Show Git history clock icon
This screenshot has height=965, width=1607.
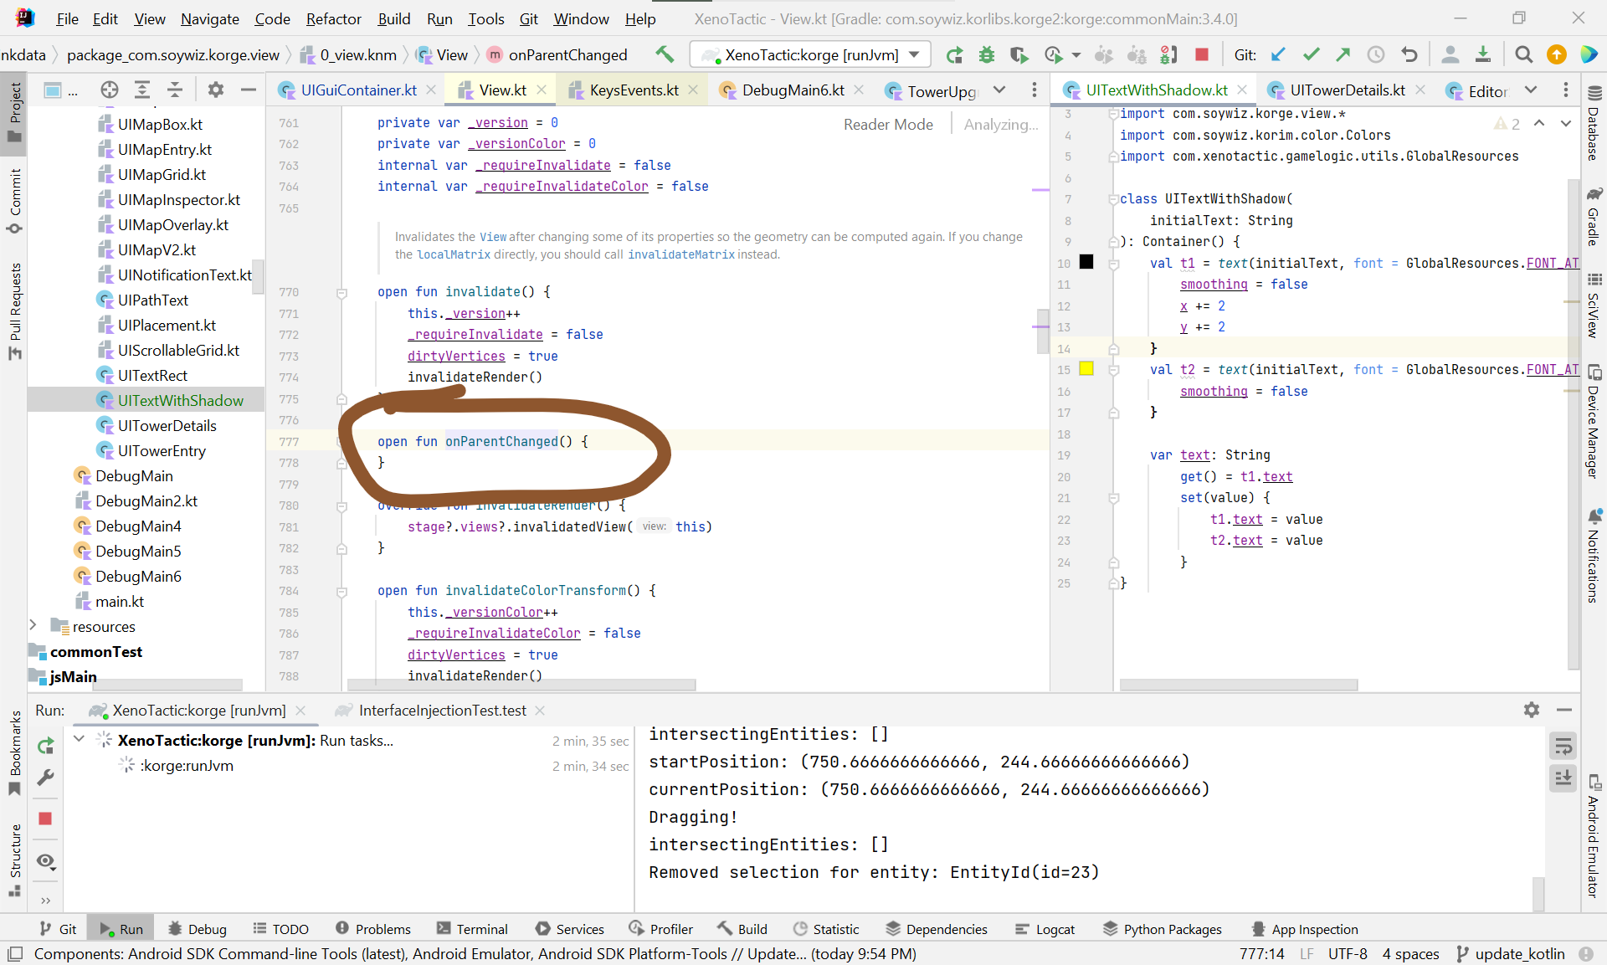1376,55
